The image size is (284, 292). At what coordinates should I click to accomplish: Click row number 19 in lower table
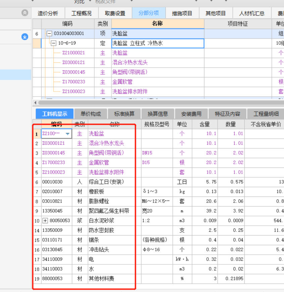(x=37, y=279)
